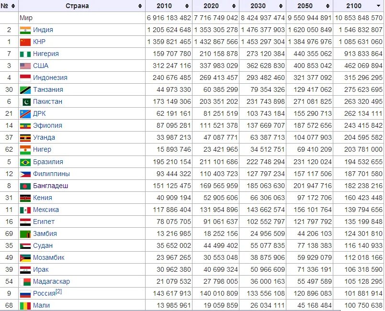This screenshot has width=385, height=311.
Task: Click the Bangladesh flag icon
Action: (x=25, y=186)
